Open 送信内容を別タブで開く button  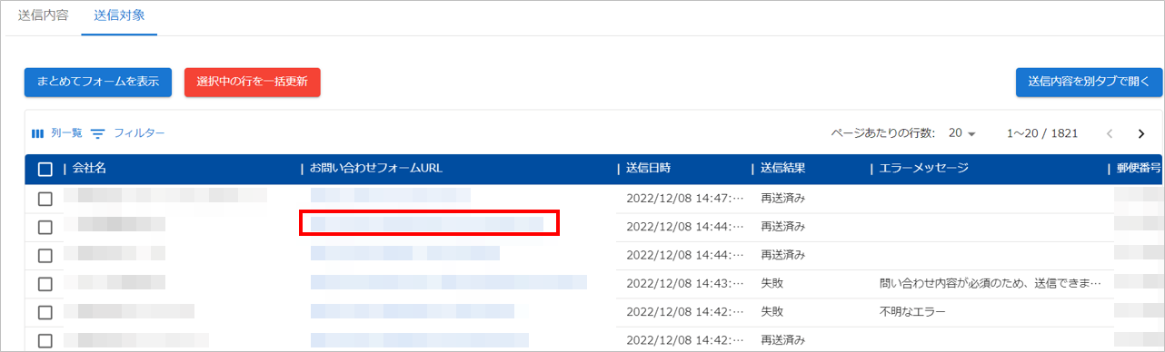pyautogui.click(x=1089, y=82)
